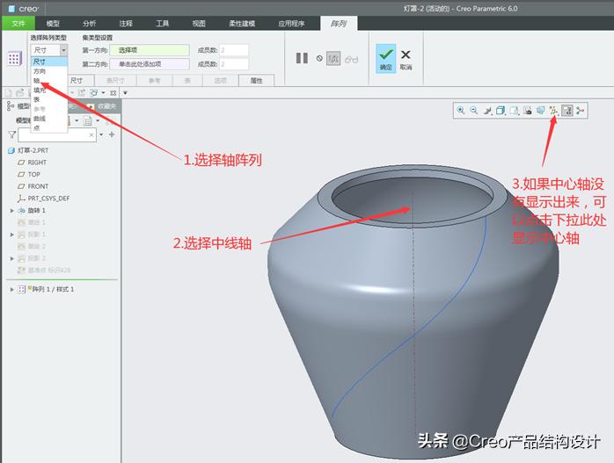Click the 第一方向 选择项 collector
614x463 pixels.
coord(150,50)
